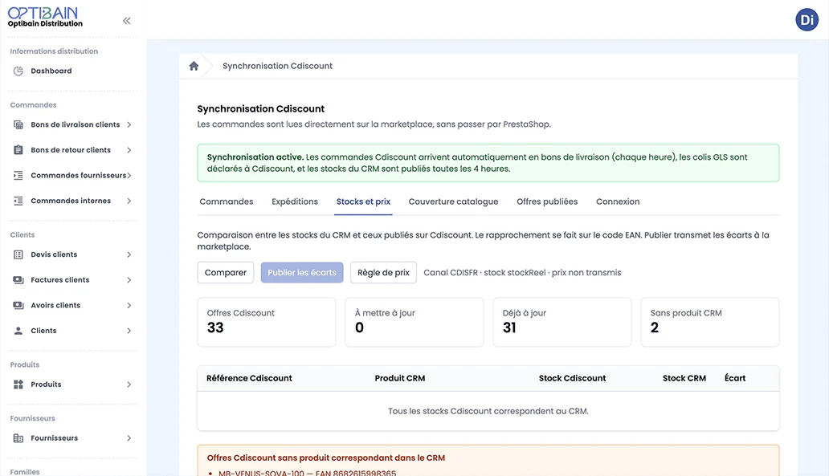Viewport: 829px width, 476px height.
Task: Expand Avoirs clients chevron
Action: (129, 305)
